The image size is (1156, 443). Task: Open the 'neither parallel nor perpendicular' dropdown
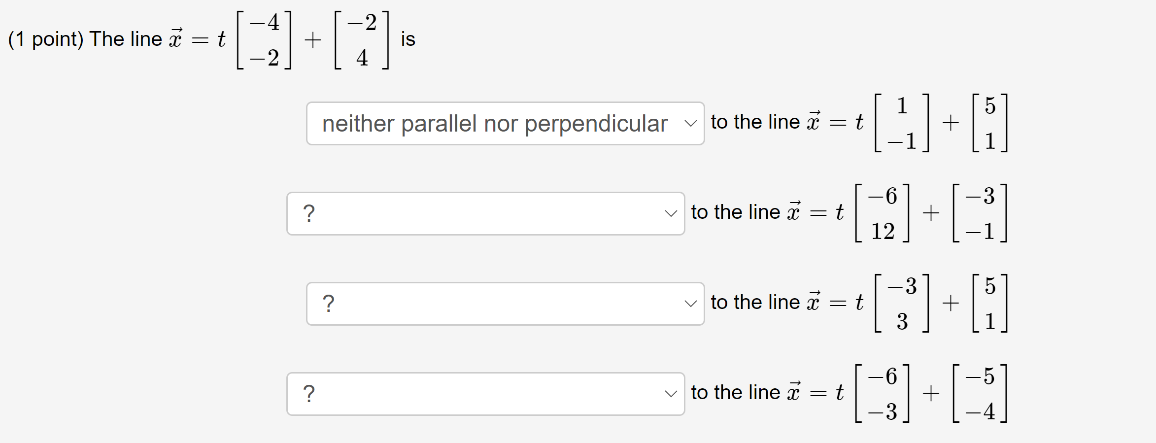(505, 123)
